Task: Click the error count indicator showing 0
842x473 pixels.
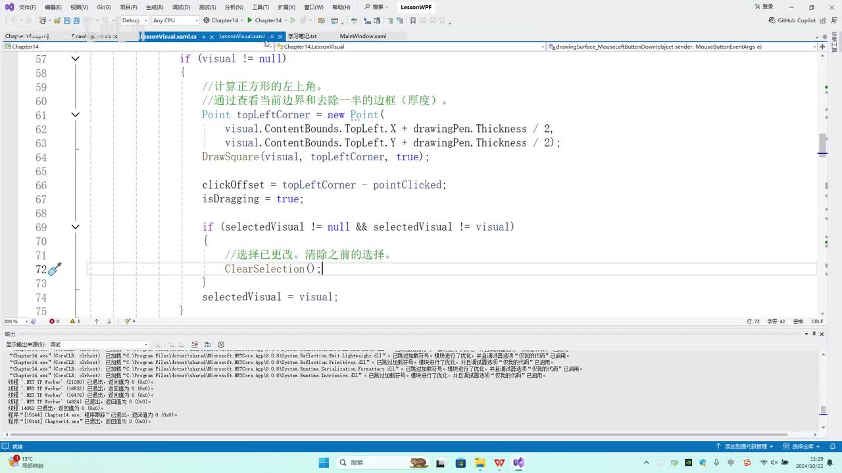Action: (x=54, y=321)
